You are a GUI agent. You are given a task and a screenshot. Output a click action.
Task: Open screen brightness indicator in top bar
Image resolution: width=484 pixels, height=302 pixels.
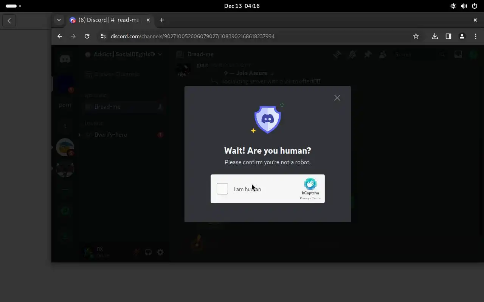[453, 6]
